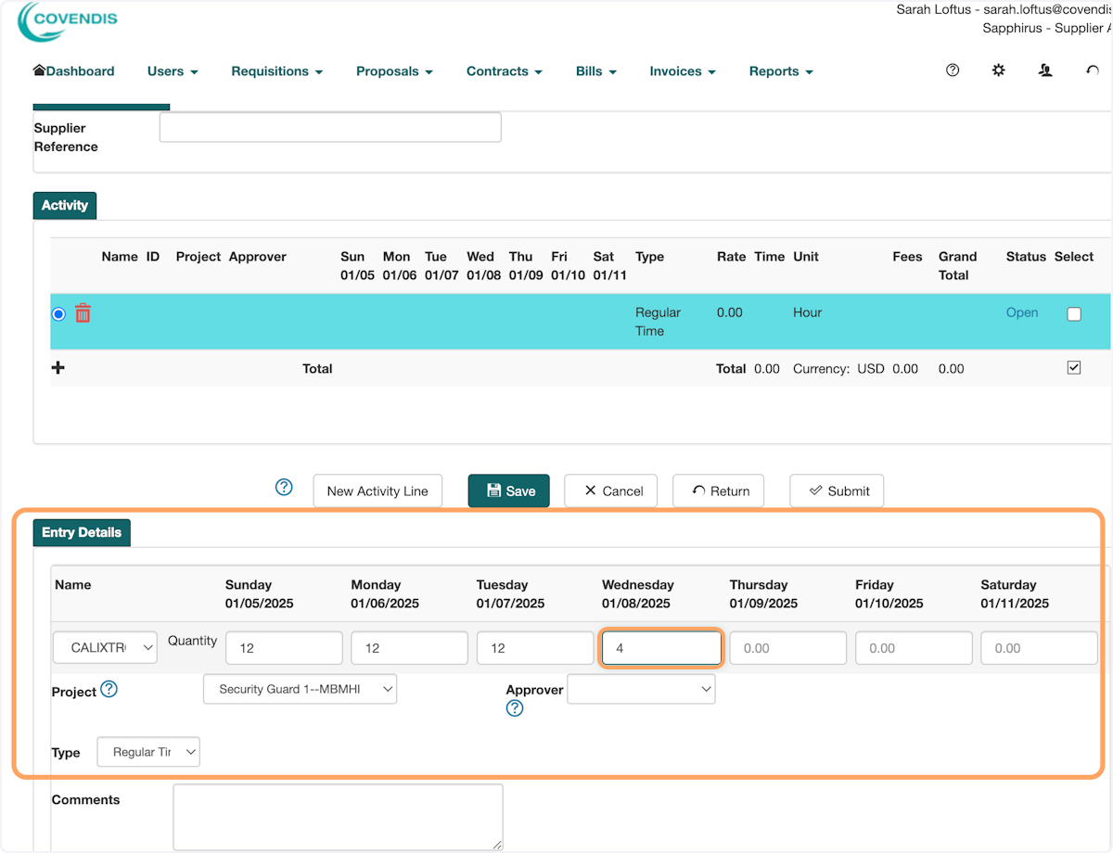Click the Comments text area
The image size is (1113, 853).
click(338, 817)
